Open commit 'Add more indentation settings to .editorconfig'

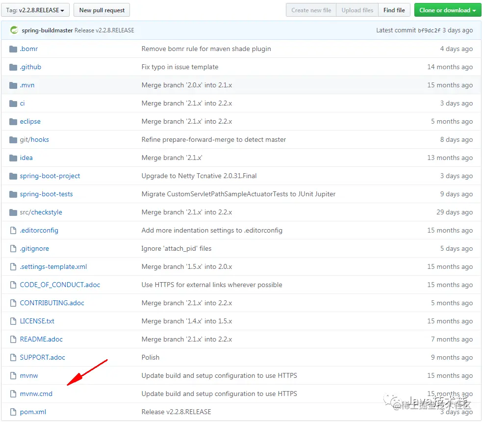coord(212,231)
